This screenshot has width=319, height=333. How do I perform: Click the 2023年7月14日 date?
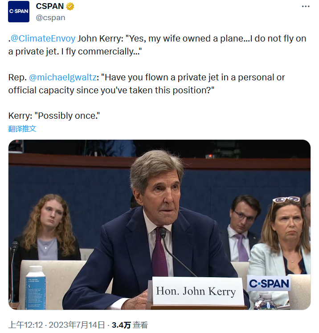click(77, 325)
